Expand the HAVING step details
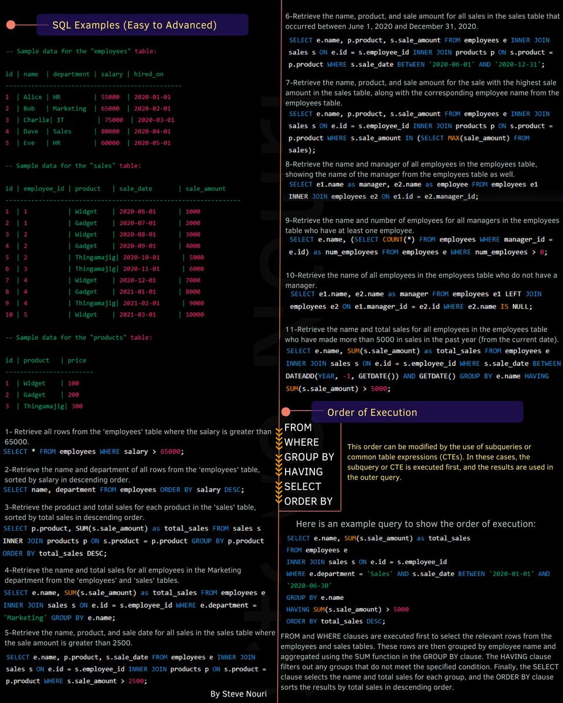The height and width of the screenshot is (703, 563). point(305,472)
